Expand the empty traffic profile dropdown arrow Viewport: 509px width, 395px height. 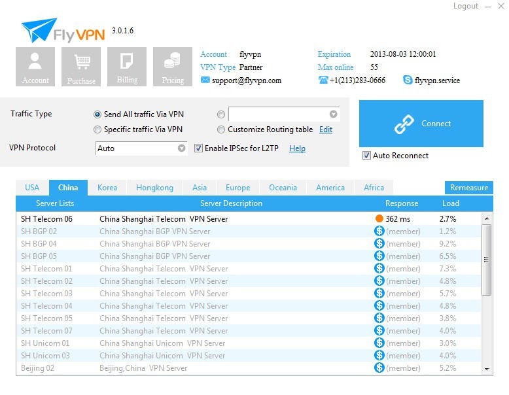(334, 114)
